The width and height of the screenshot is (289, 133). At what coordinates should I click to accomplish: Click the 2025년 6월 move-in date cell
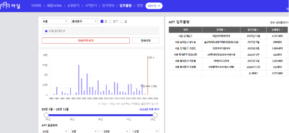coord(253,48)
